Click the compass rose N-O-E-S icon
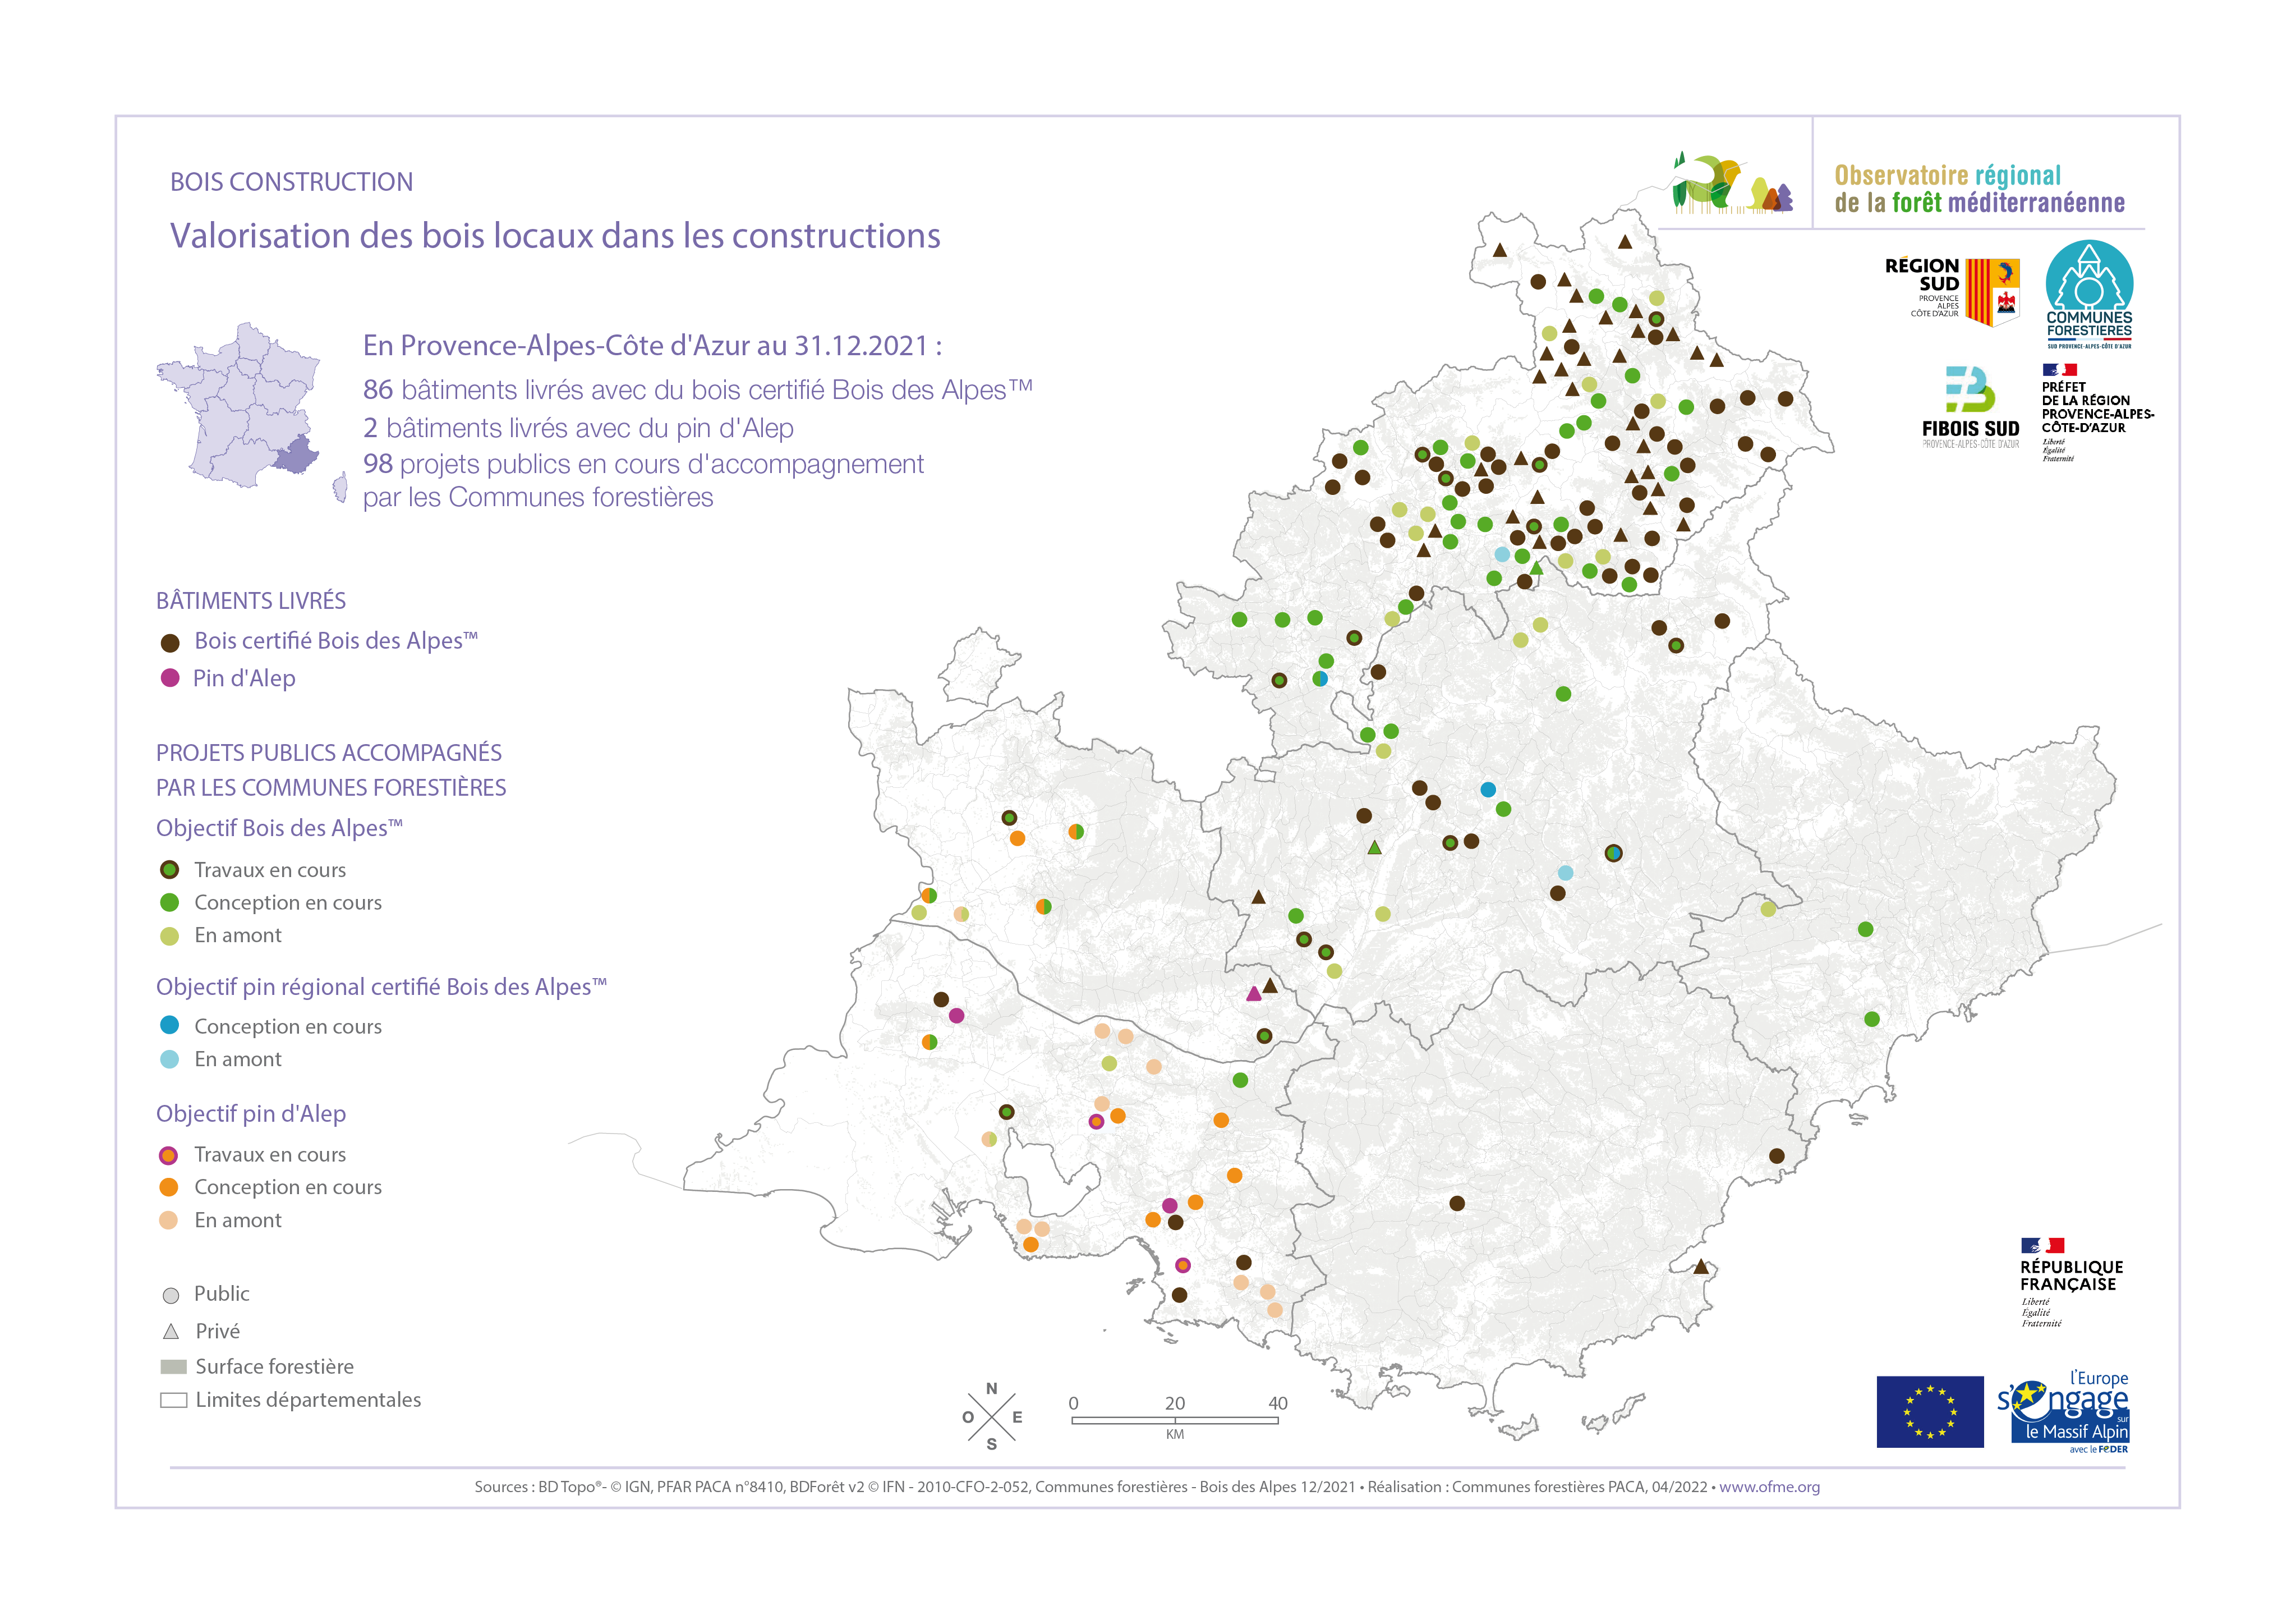 (992, 1417)
